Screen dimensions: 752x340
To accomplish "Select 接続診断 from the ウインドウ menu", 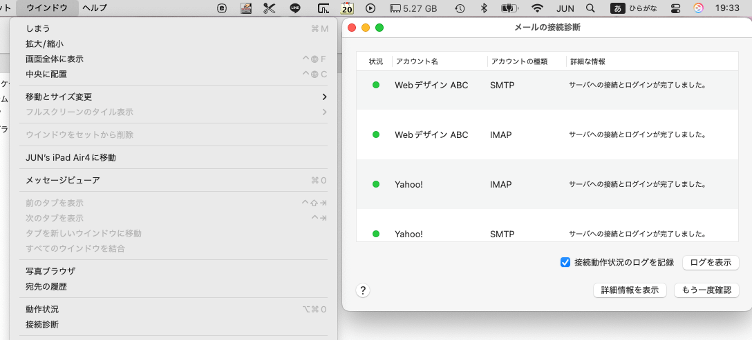I will point(42,324).
